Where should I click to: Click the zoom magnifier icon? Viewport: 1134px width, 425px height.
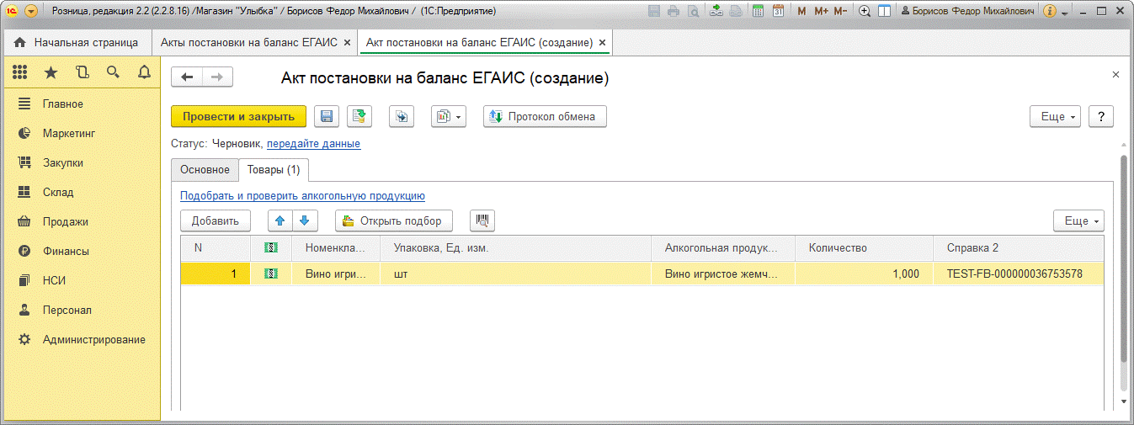865,11
